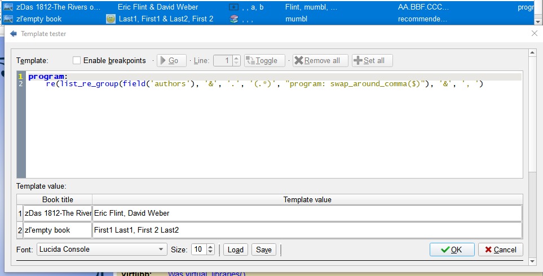Screen dimensions: 543x276
Task: Click the 'mumbl' cell in second row
Action: pos(296,19)
